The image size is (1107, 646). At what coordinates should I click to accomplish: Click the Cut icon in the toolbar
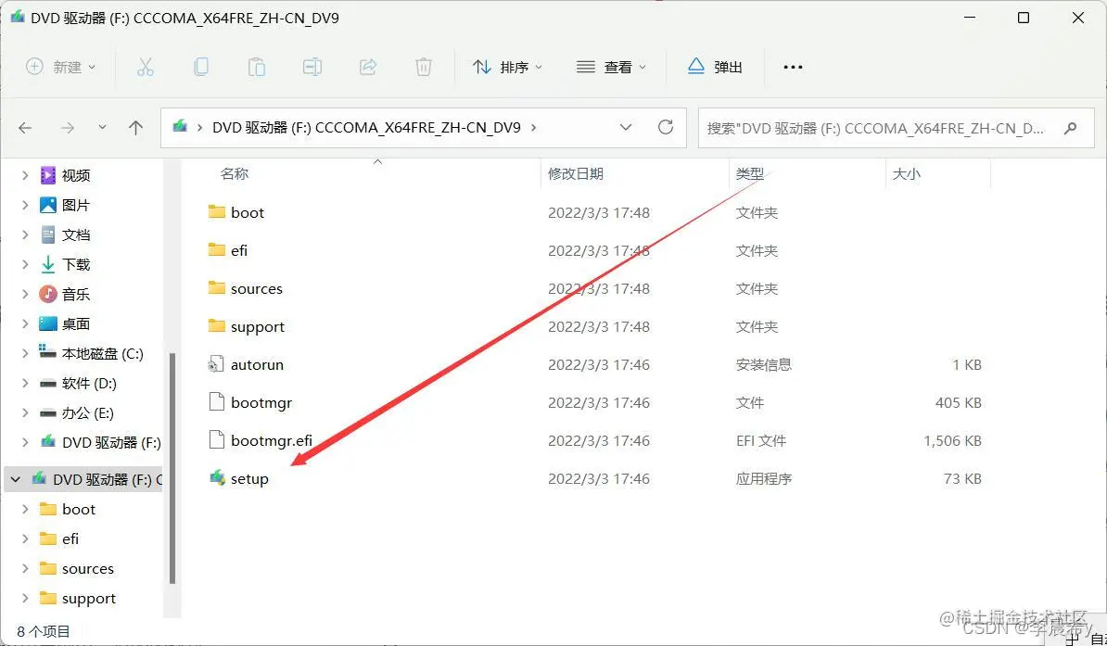(146, 66)
